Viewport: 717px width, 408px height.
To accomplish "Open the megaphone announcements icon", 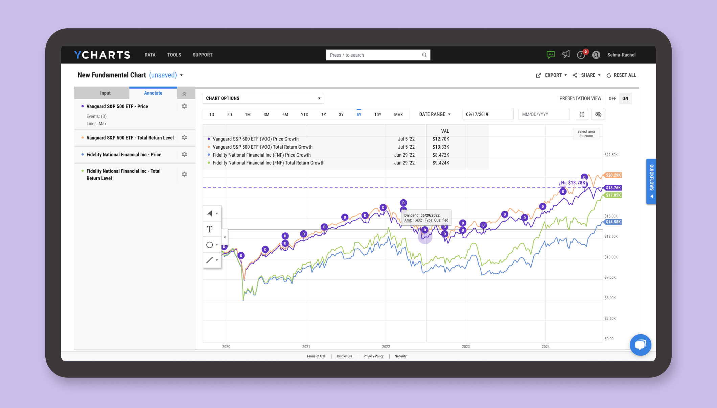I will pyautogui.click(x=566, y=55).
